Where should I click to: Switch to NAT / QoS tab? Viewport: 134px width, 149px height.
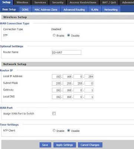pyautogui.click(x=109, y=3)
